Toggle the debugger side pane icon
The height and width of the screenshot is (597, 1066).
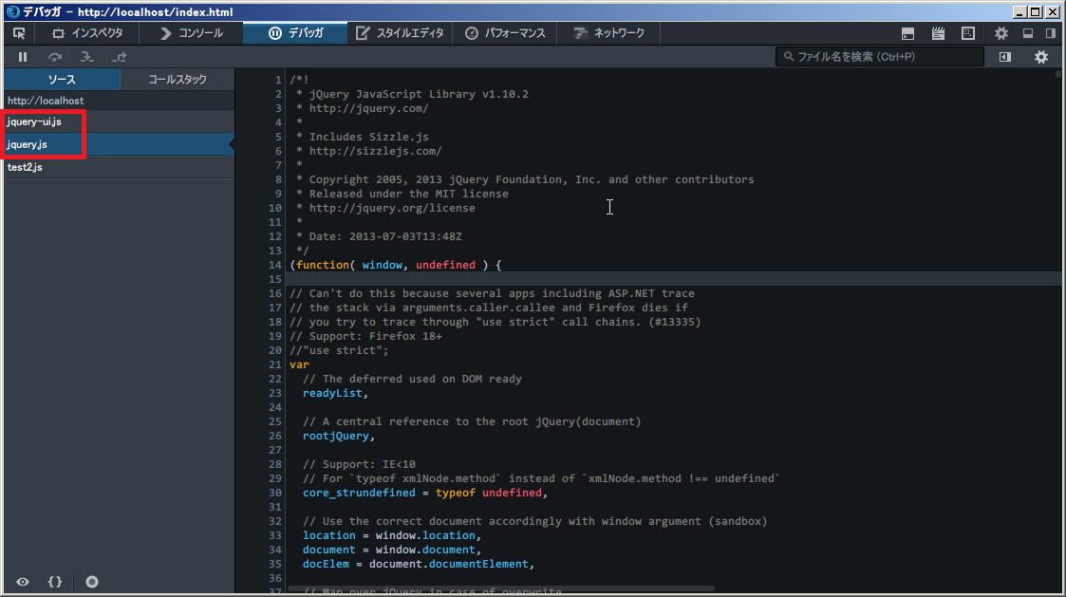click(1005, 57)
